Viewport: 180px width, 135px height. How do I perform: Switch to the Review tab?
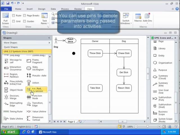78,9
